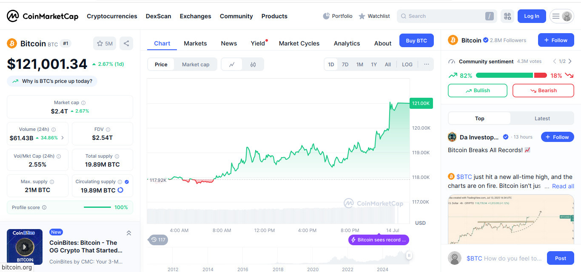Click Total supply info icon
581x272 pixels.
[x=117, y=156]
